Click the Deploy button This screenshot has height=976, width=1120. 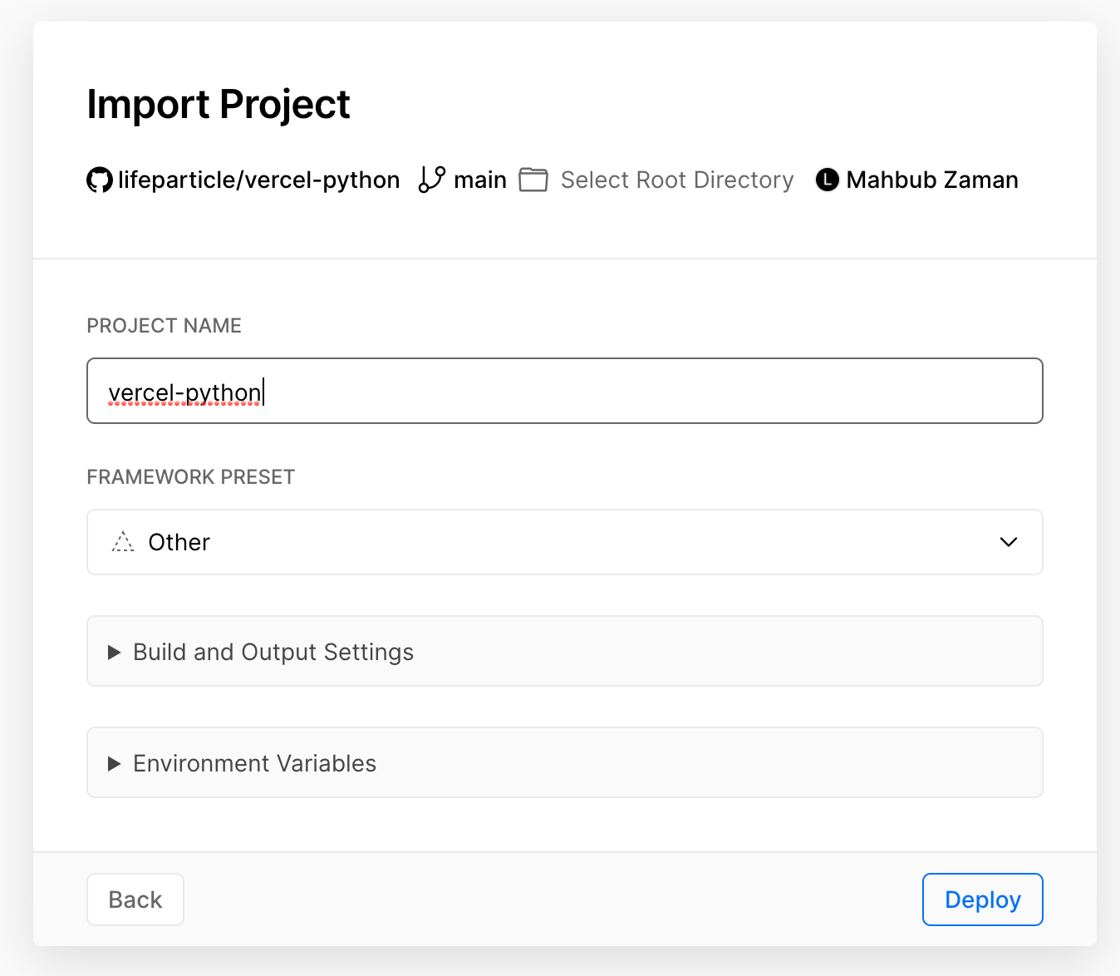pyautogui.click(x=983, y=900)
